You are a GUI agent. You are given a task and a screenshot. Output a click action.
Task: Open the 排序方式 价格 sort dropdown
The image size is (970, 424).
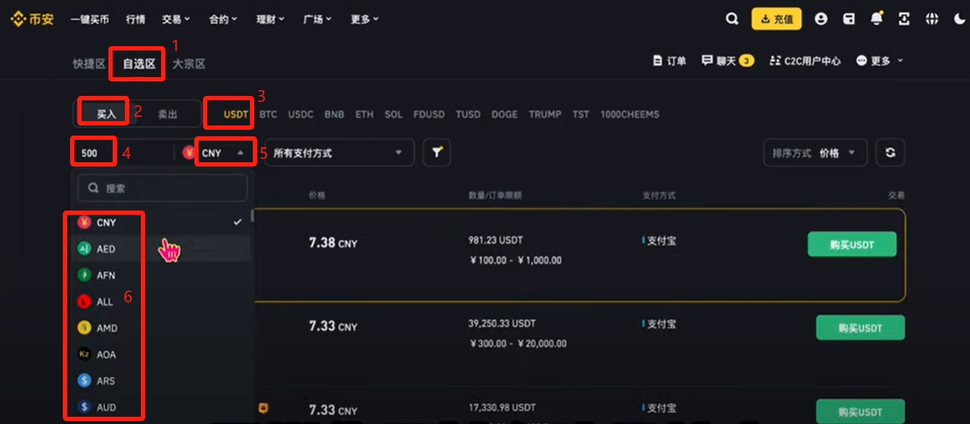pyautogui.click(x=815, y=153)
